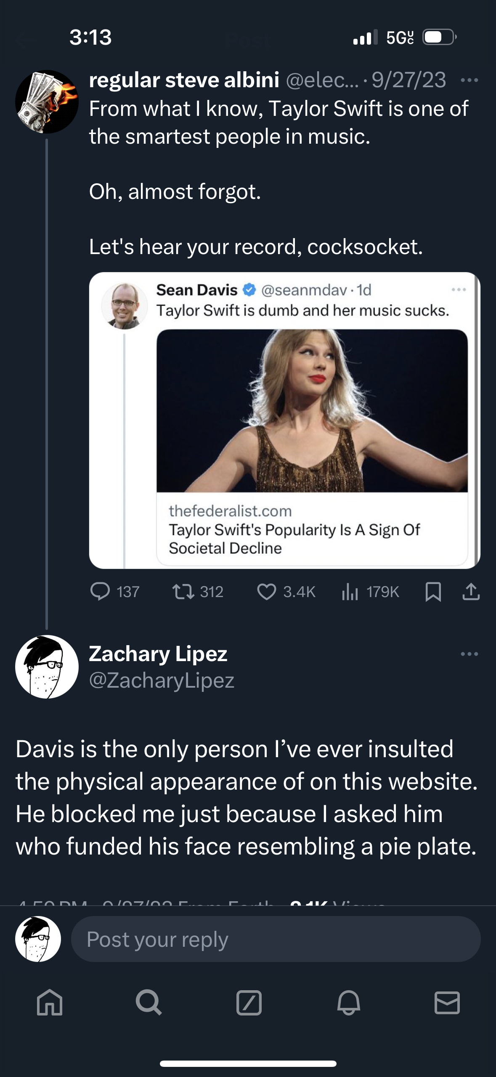Open the Taylor Swift article image
Image resolution: width=496 pixels, height=1077 pixels.
point(312,410)
